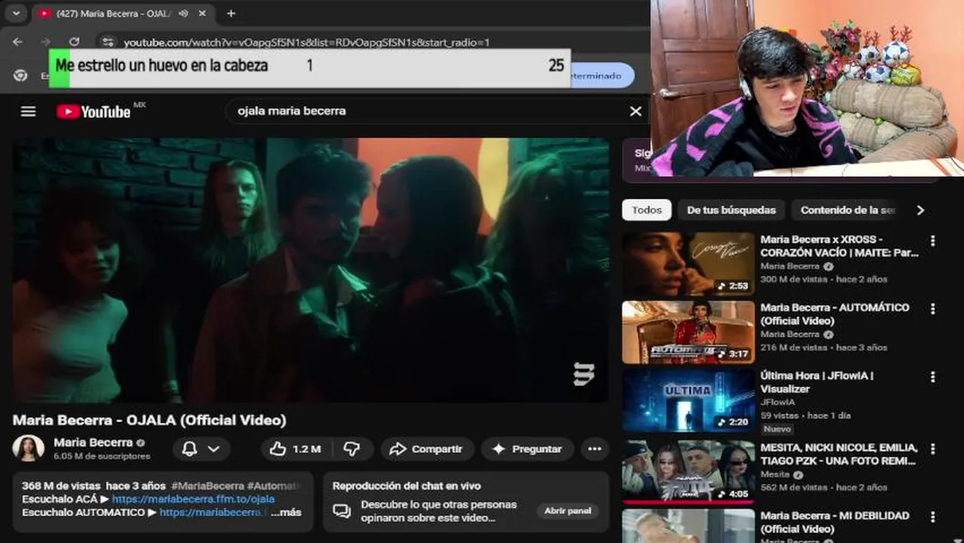
Task: Select the Todos filter chip
Action: 646,210
